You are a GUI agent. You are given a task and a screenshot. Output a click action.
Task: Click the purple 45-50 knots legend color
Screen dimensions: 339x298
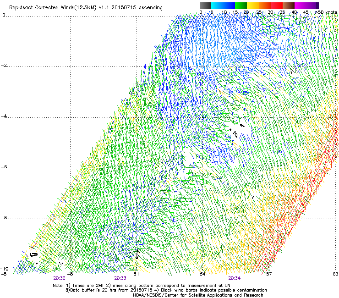click(312, 6)
